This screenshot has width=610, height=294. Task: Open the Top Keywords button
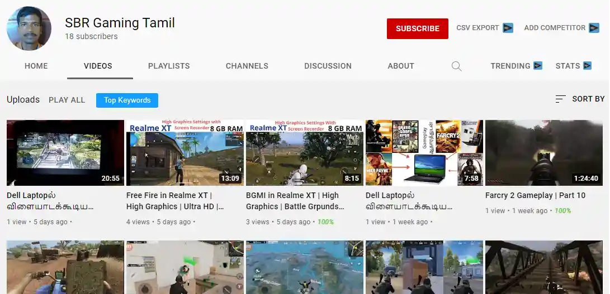point(127,100)
